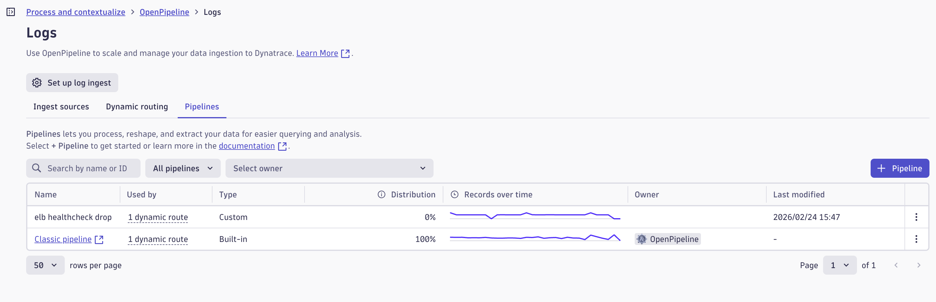Click the Distribution info icon
Screen dimensions: 936x302
coord(381,194)
